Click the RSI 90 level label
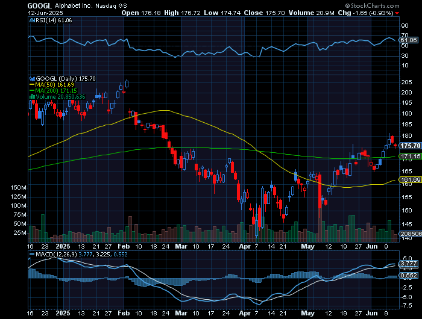Image resolution: width=422 pixels, height=319 pixels. [x=405, y=26]
